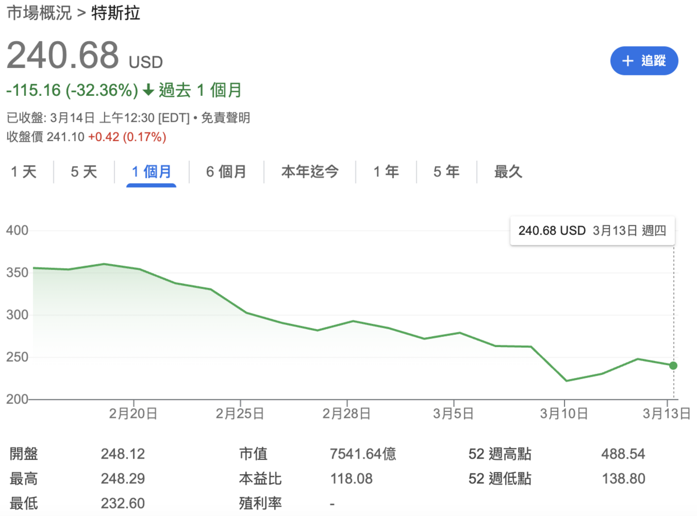Click the 300 y-axis label
697x516 pixels.
pyautogui.click(x=17, y=315)
